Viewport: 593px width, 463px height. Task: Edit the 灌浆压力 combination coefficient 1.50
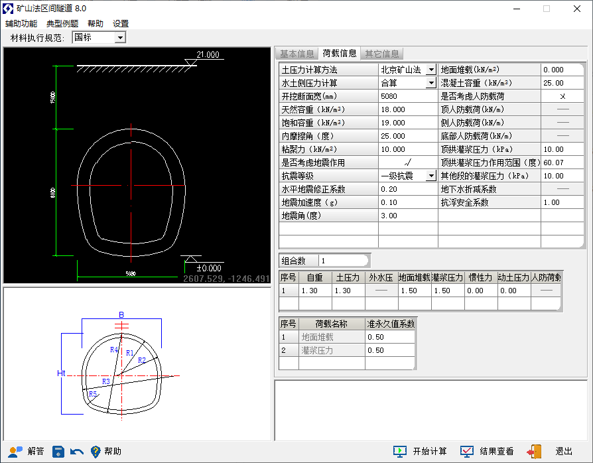tap(448, 291)
